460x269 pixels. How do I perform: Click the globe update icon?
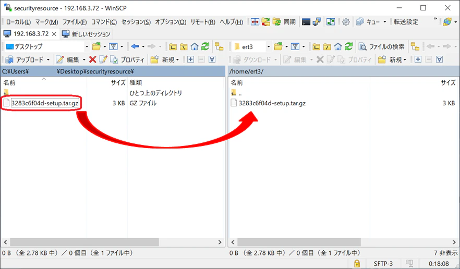pyautogui.click(x=447, y=22)
